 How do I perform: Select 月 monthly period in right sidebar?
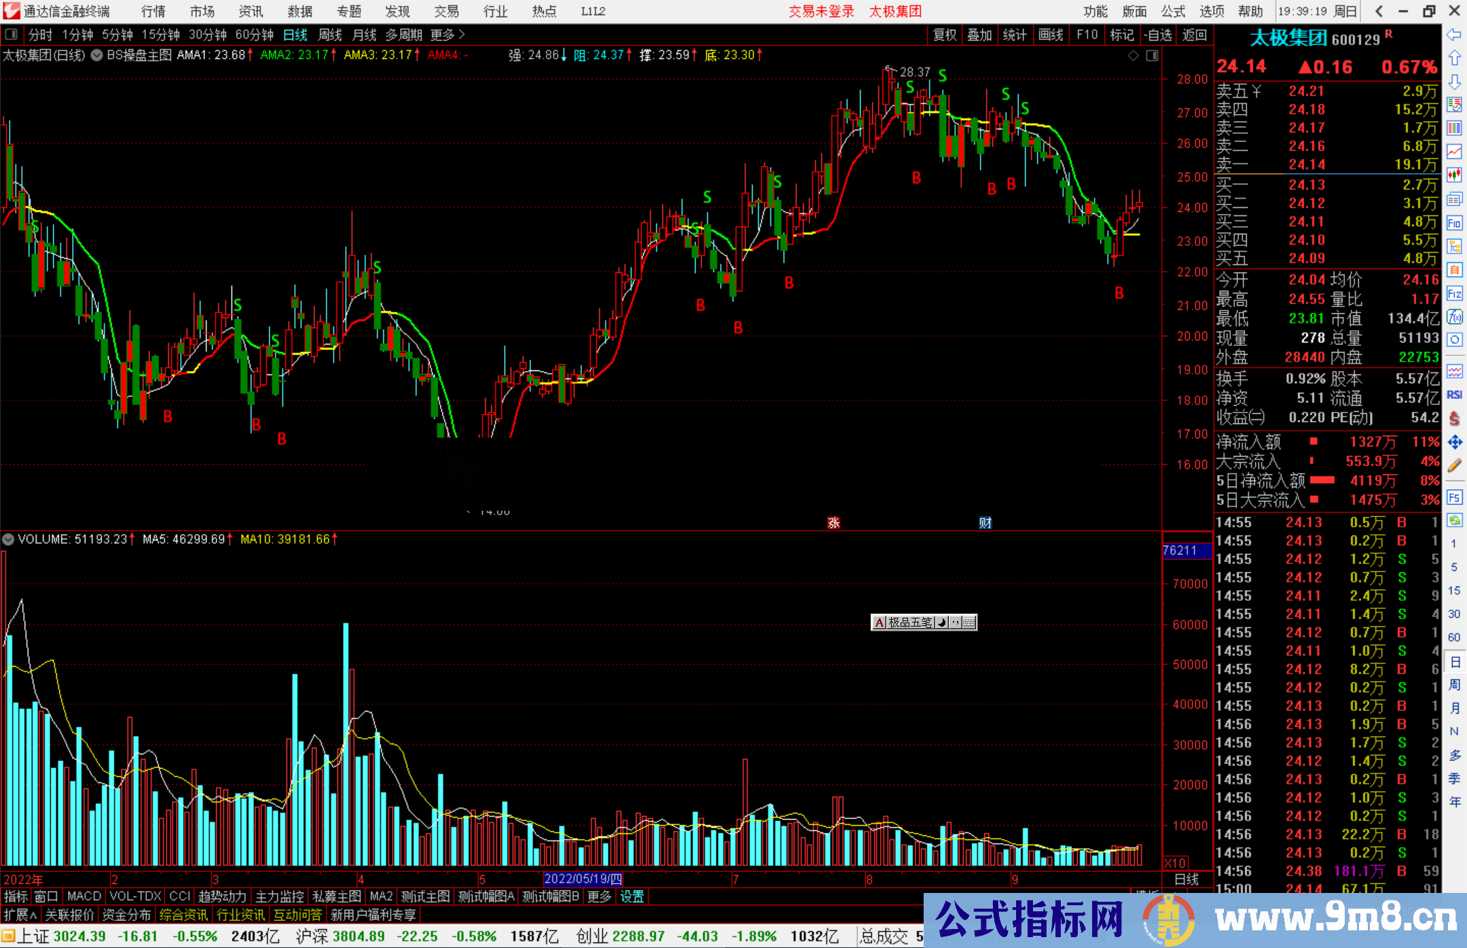click(x=1454, y=708)
